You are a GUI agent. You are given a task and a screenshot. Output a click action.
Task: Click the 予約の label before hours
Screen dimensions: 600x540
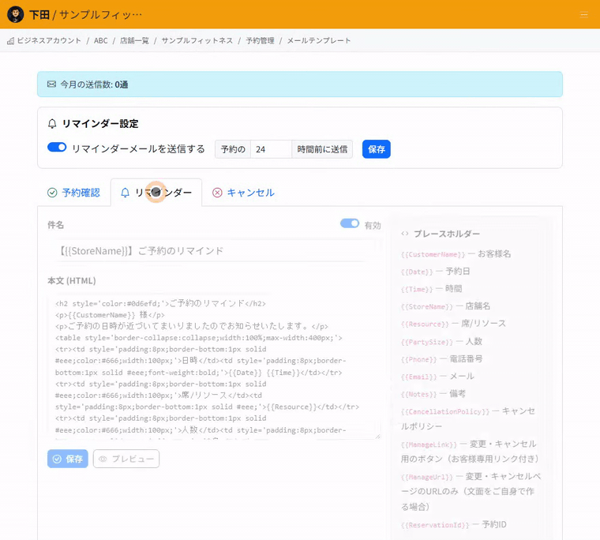[x=233, y=149]
